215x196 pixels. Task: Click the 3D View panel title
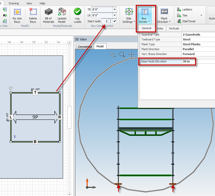point(81,39)
